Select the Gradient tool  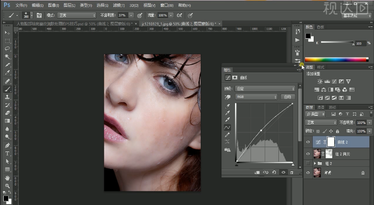[x=7, y=121]
